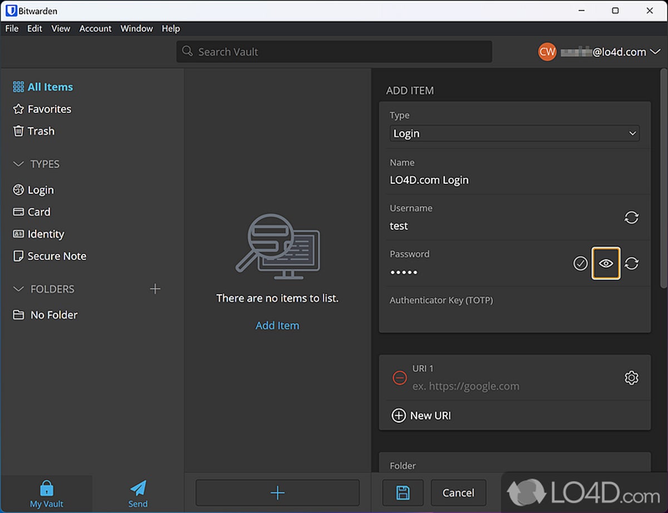
Task: Open the Send tab
Action: [x=138, y=494]
